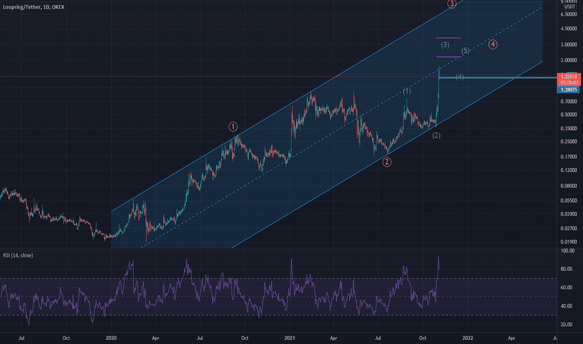Select the gray (1) sub-wave label
Viewport: 583px width, 344px height.
pos(407,91)
